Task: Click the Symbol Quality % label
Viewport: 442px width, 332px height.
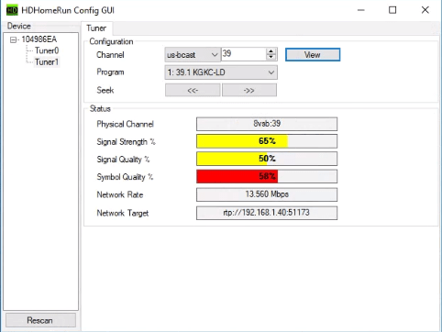Action: tap(125, 177)
